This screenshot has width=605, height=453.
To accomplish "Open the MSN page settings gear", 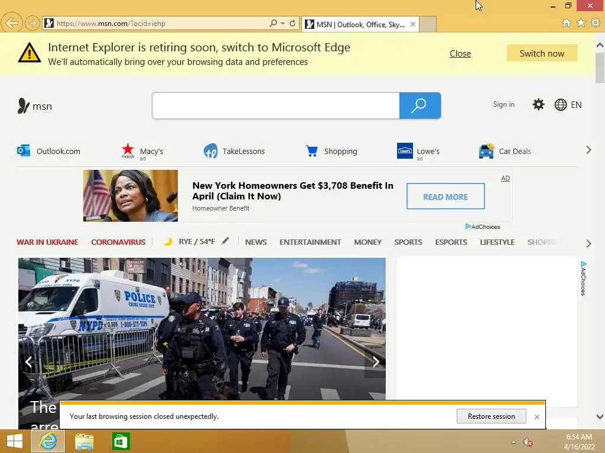I will (x=538, y=104).
